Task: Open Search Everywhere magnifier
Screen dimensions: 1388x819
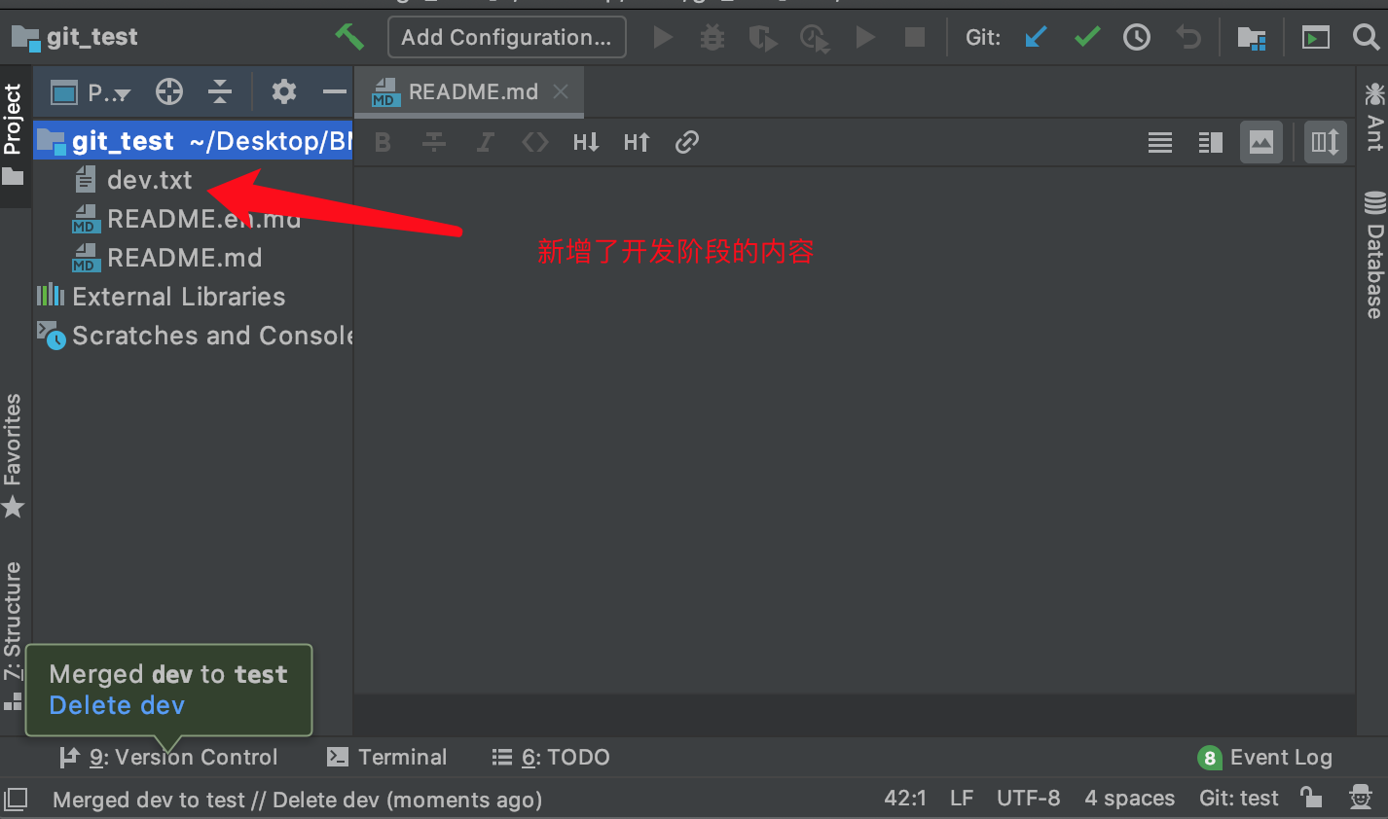Action: [x=1367, y=37]
